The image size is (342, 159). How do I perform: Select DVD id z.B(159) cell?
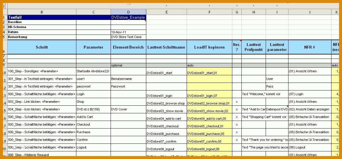point(94,110)
